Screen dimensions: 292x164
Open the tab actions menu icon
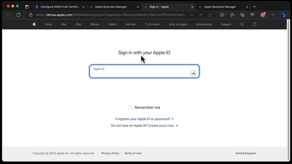coord(27,7)
